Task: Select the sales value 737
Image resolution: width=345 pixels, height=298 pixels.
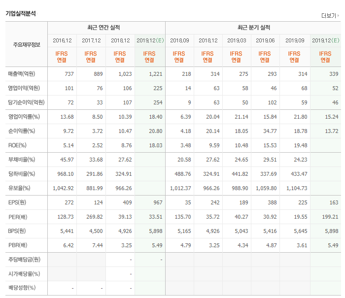Action: 69,74
